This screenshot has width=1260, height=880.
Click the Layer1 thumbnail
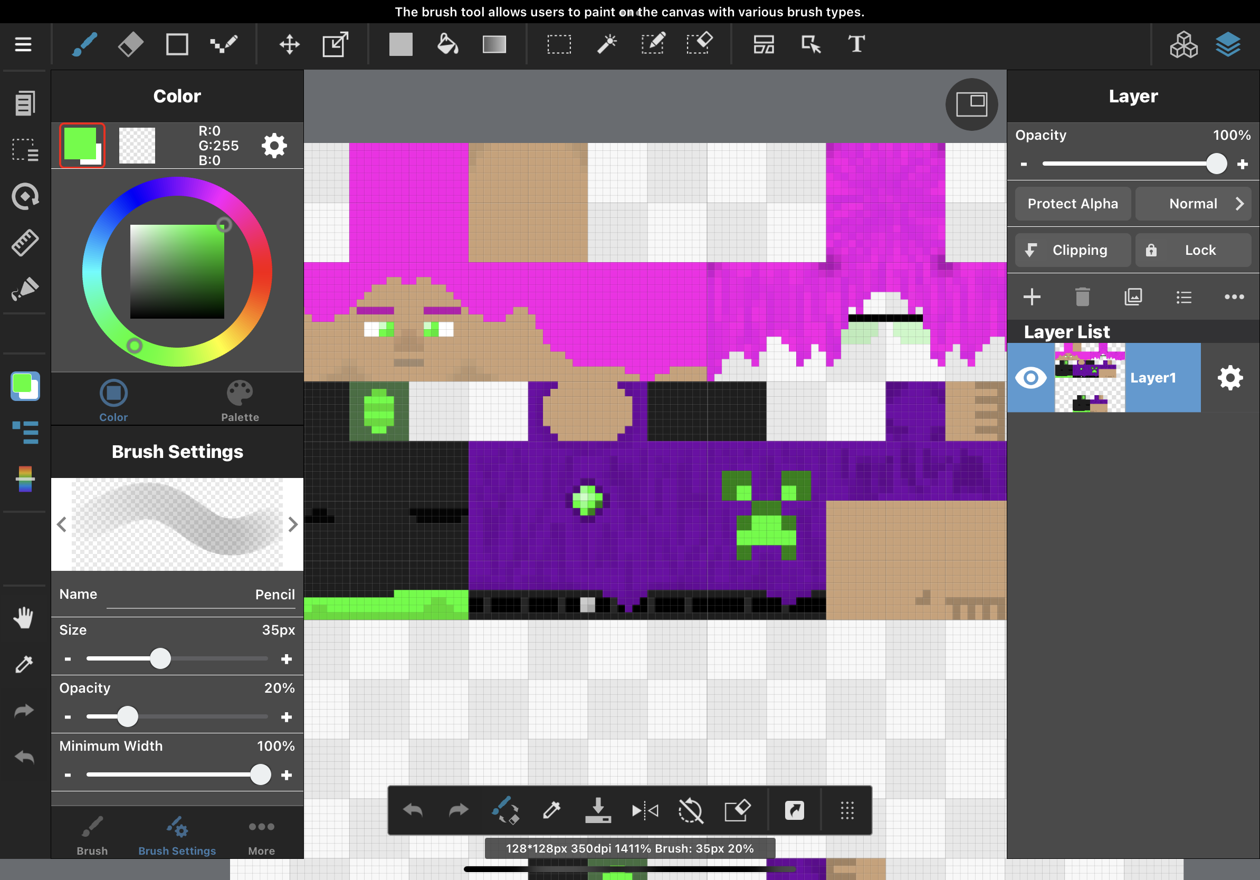[x=1090, y=377]
